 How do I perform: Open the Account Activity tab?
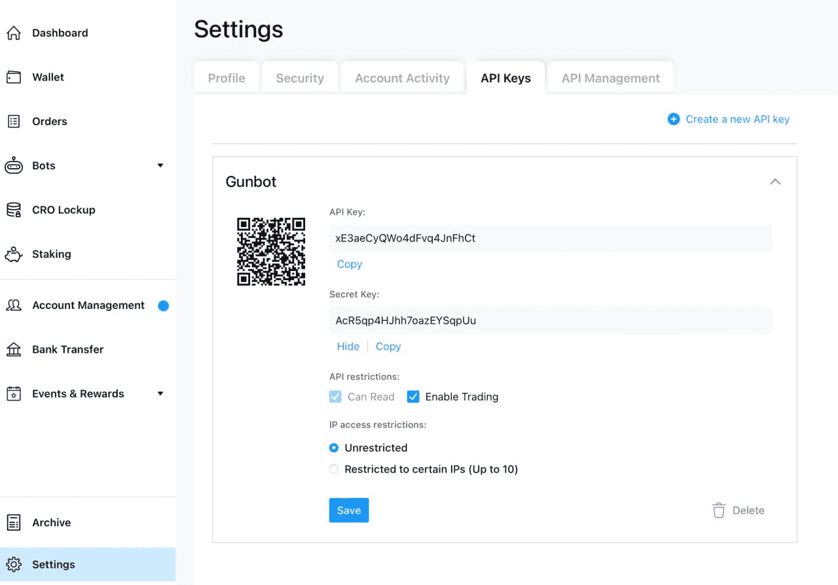pos(402,78)
